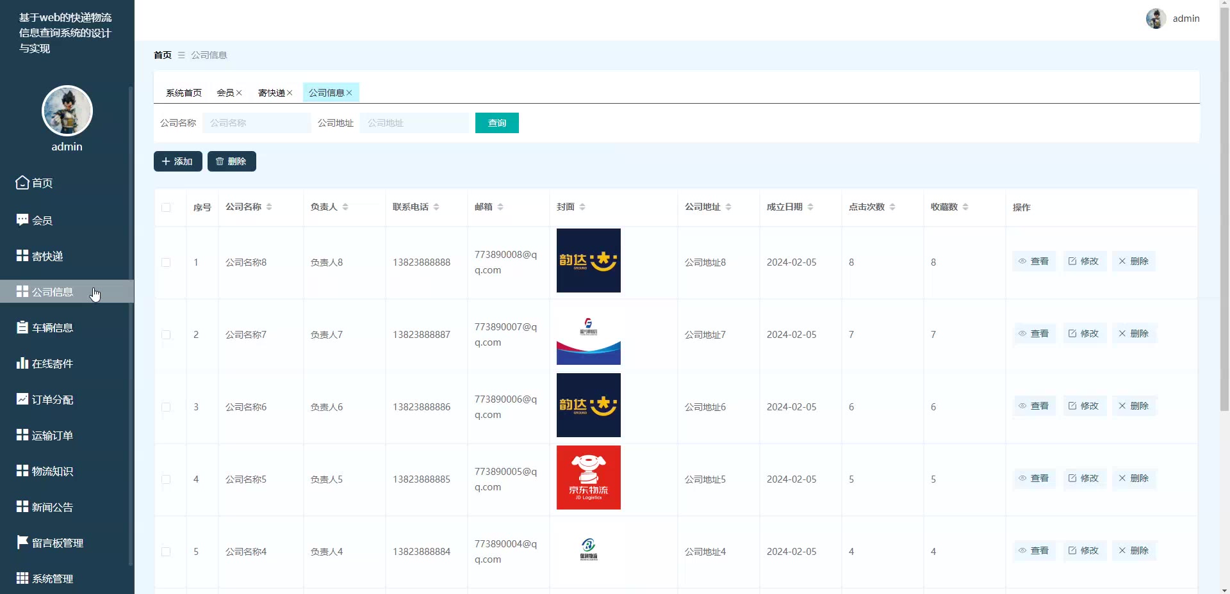Open 车辆信息 clipboard icon item

(22, 327)
